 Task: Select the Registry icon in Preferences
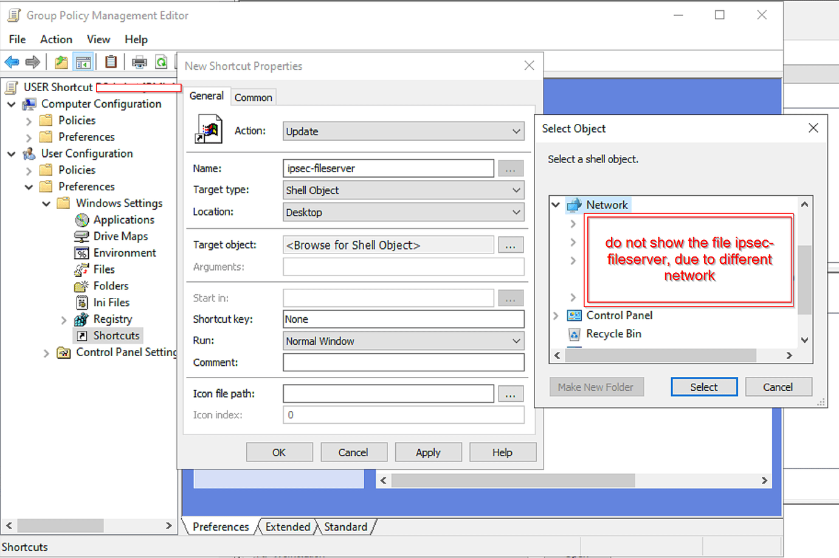pos(81,319)
